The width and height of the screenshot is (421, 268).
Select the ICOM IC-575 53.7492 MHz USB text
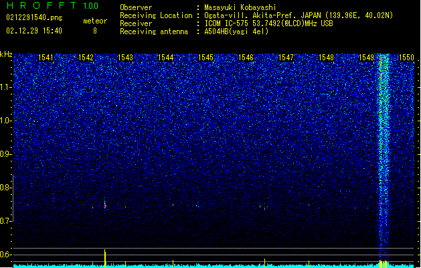269,23
